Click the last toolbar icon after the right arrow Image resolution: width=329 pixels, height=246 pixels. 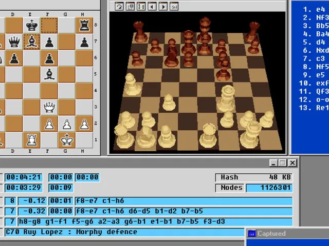point(174,6)
